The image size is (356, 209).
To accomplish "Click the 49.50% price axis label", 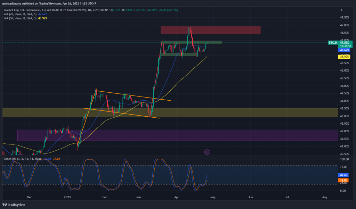I will click(x=345, y=17).
